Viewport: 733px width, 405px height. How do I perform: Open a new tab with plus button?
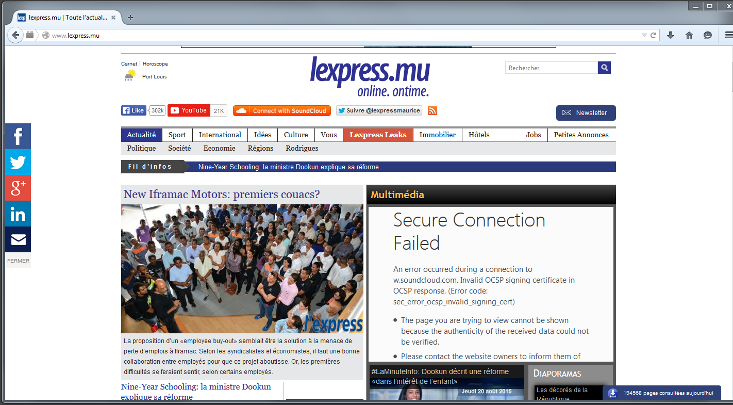point(130,18)
